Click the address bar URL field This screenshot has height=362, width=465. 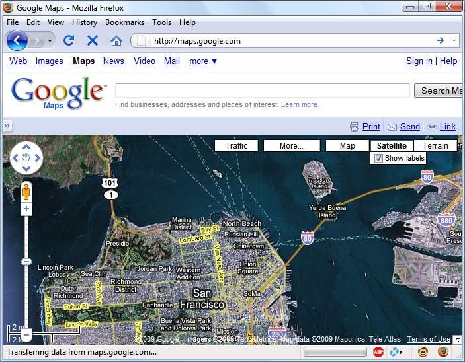point(292,41)
